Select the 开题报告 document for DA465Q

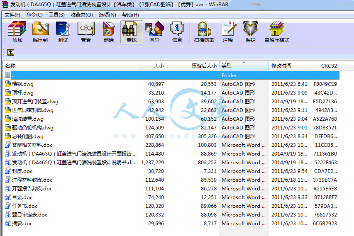tap(74, 154)
